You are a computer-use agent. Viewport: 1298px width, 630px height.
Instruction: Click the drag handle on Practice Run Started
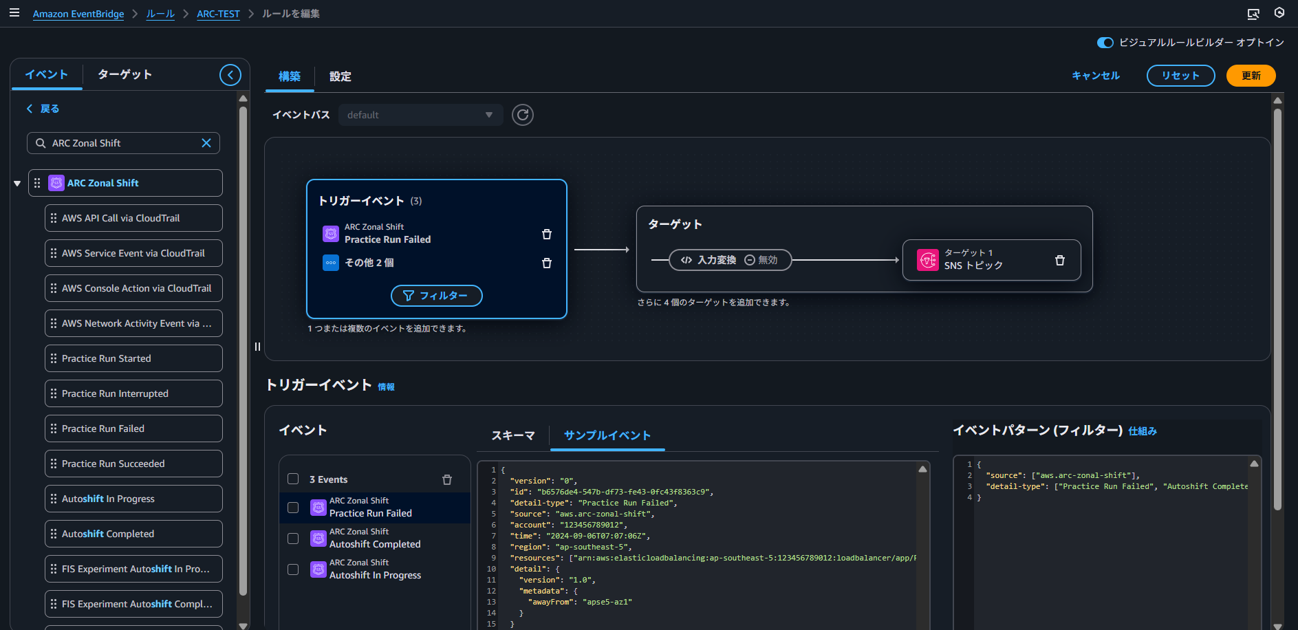[54, 358]
